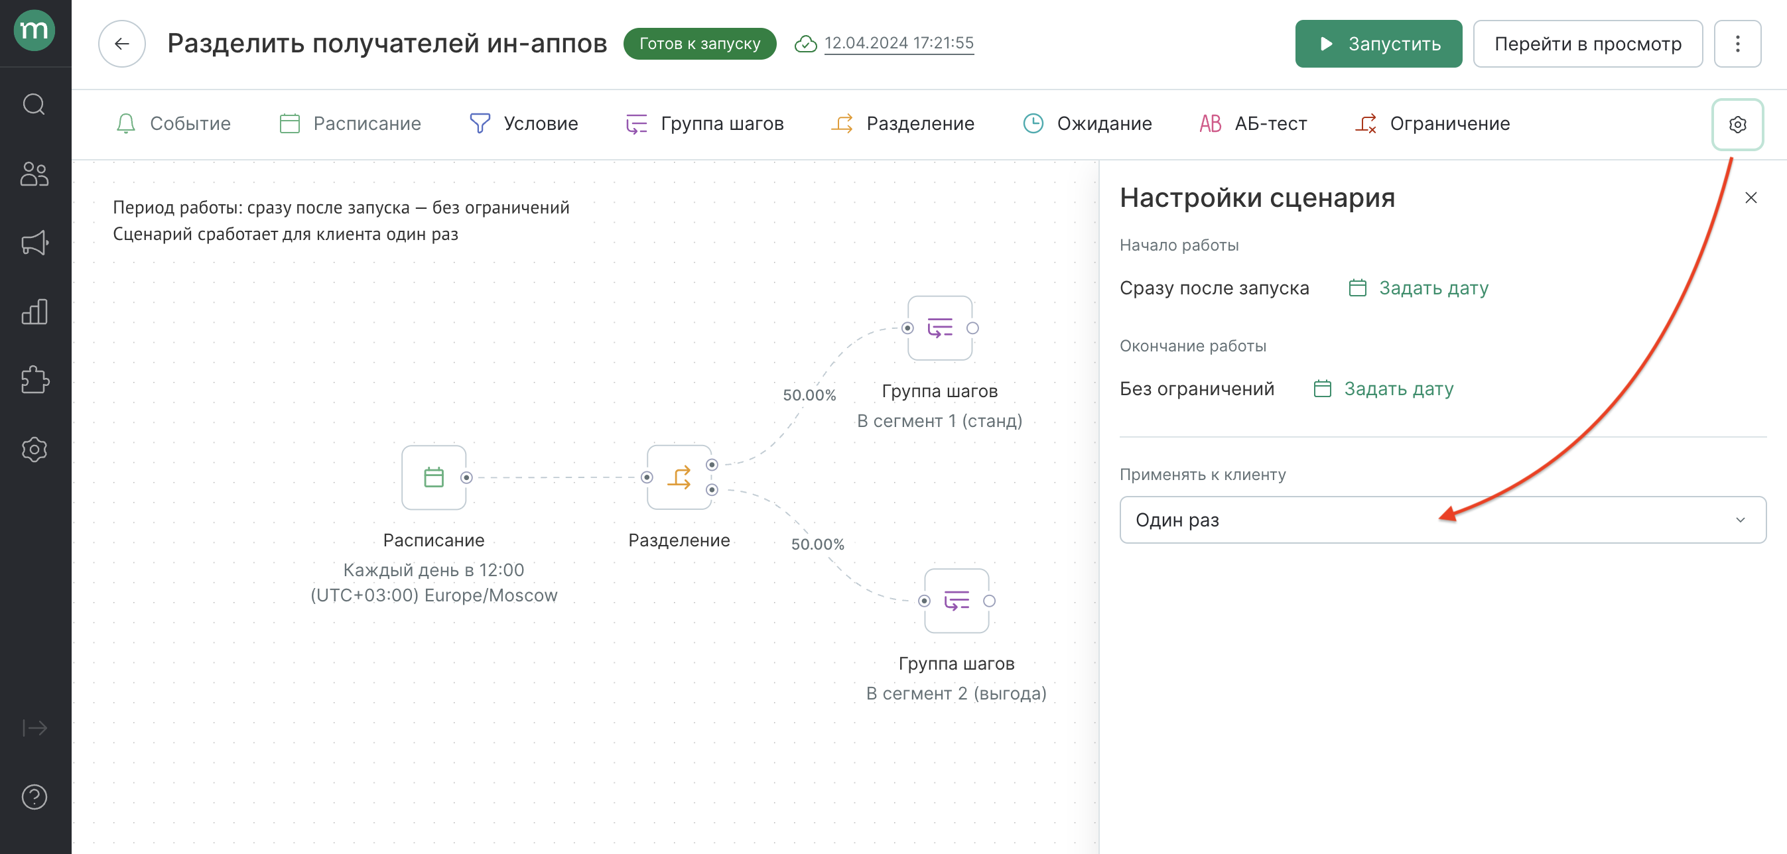
Task: Add a Разделение block from toolbar
Action: (903, 123)
